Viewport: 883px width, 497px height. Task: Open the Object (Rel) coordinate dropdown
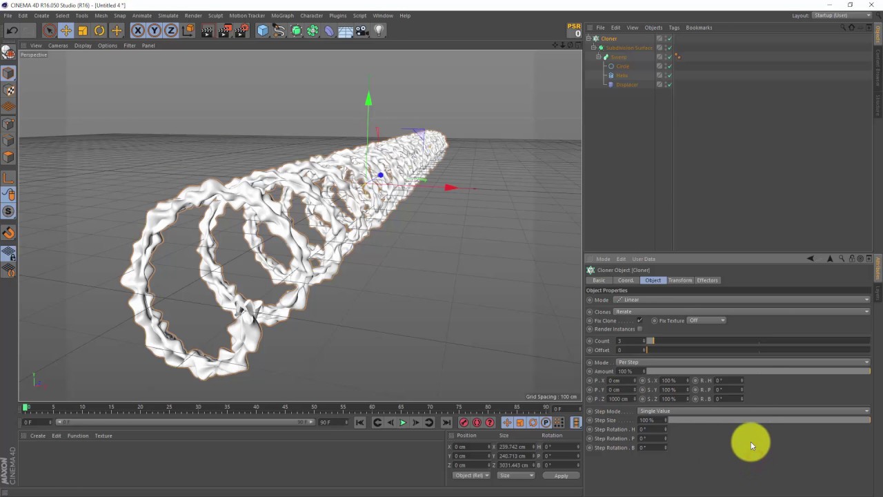(471, 476)
